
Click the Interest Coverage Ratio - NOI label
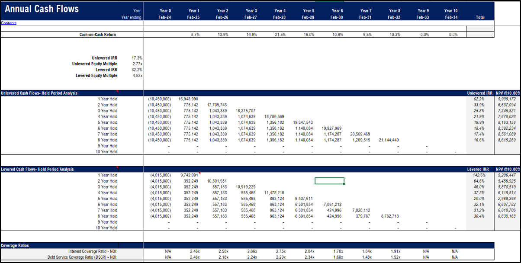[93, 251]
